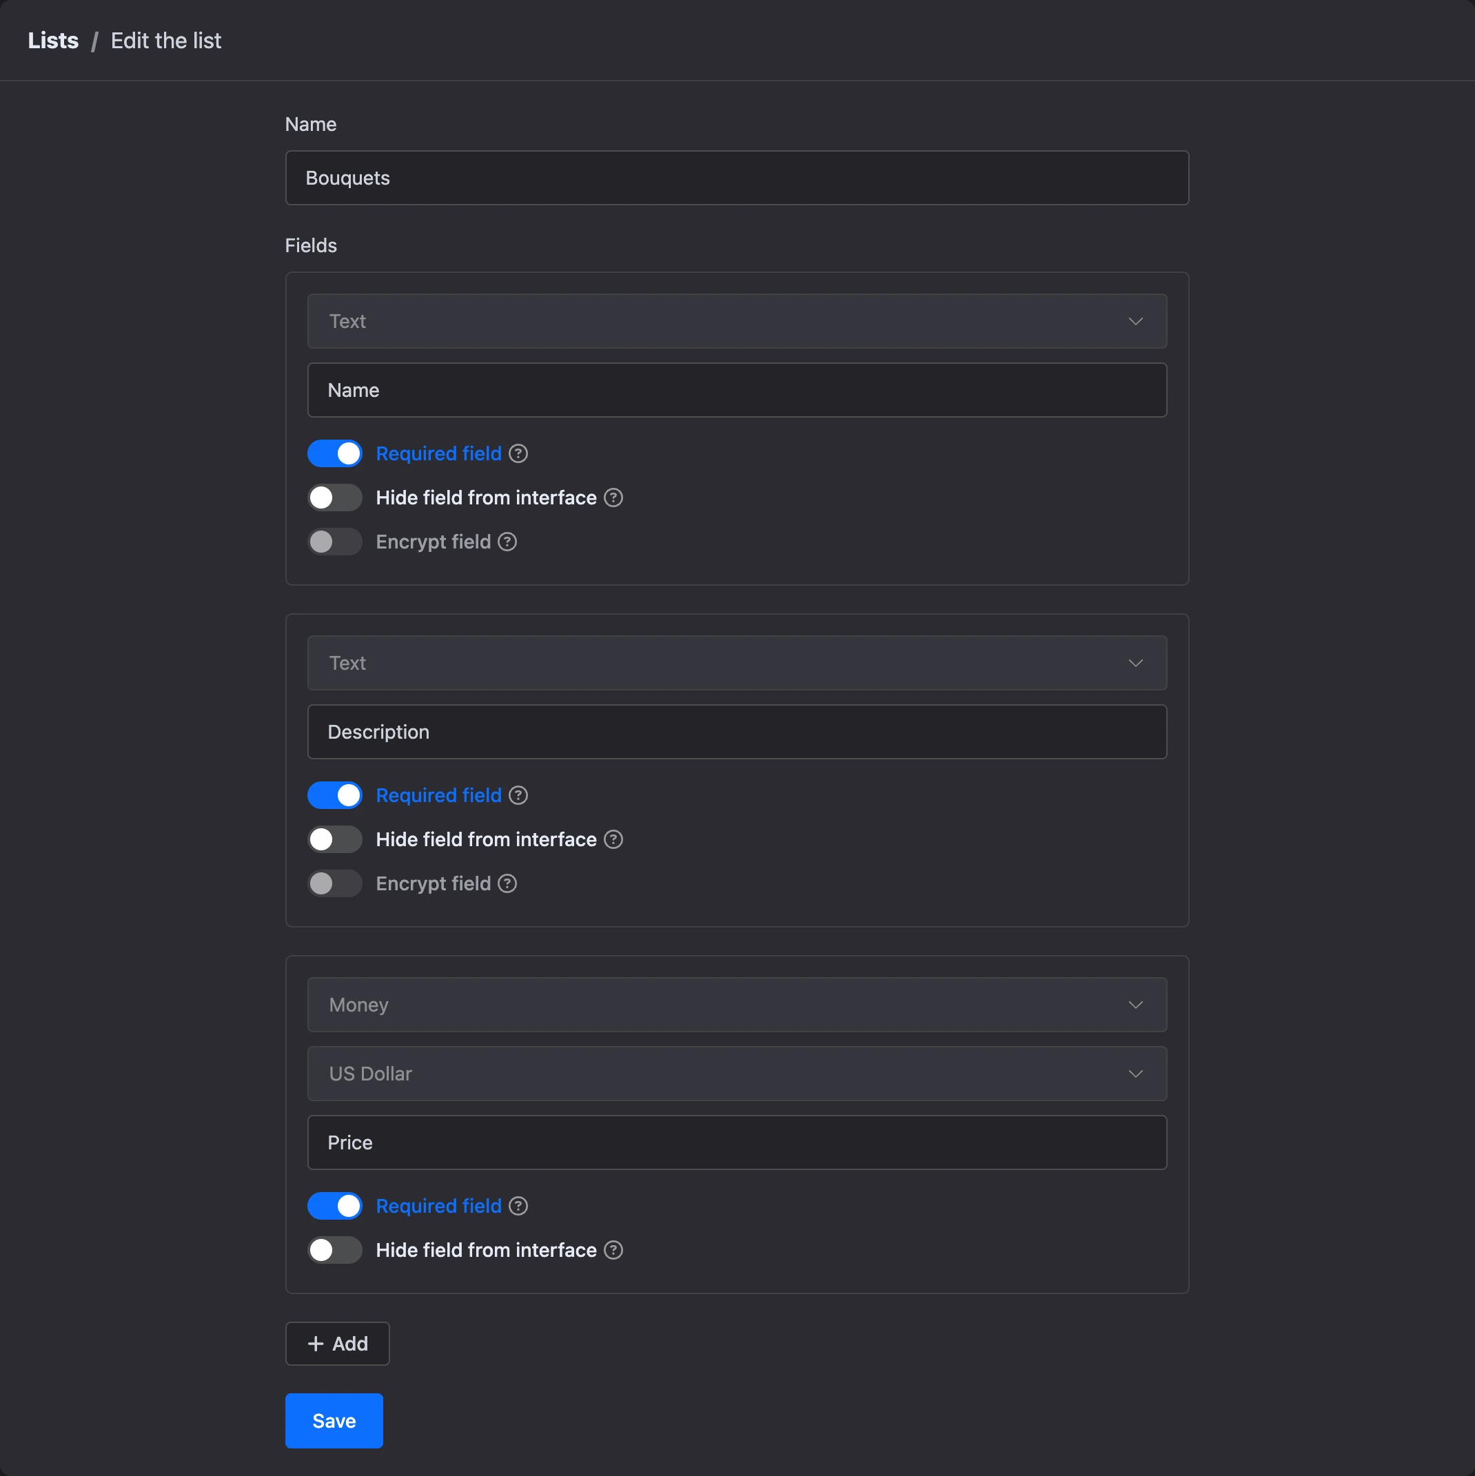This screenshot has height=1476, width=1475.
Task: Click help icon beside Name field's Encrypt field
Action: click(507, 542)
